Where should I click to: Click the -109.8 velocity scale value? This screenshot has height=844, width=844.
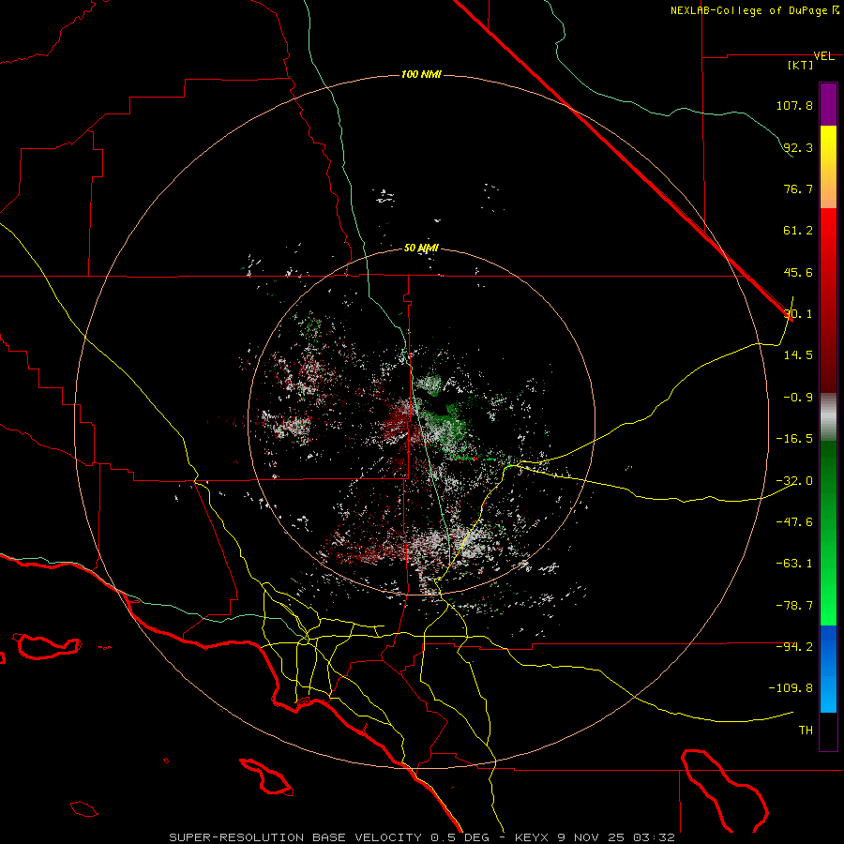[x=791, y=688]
